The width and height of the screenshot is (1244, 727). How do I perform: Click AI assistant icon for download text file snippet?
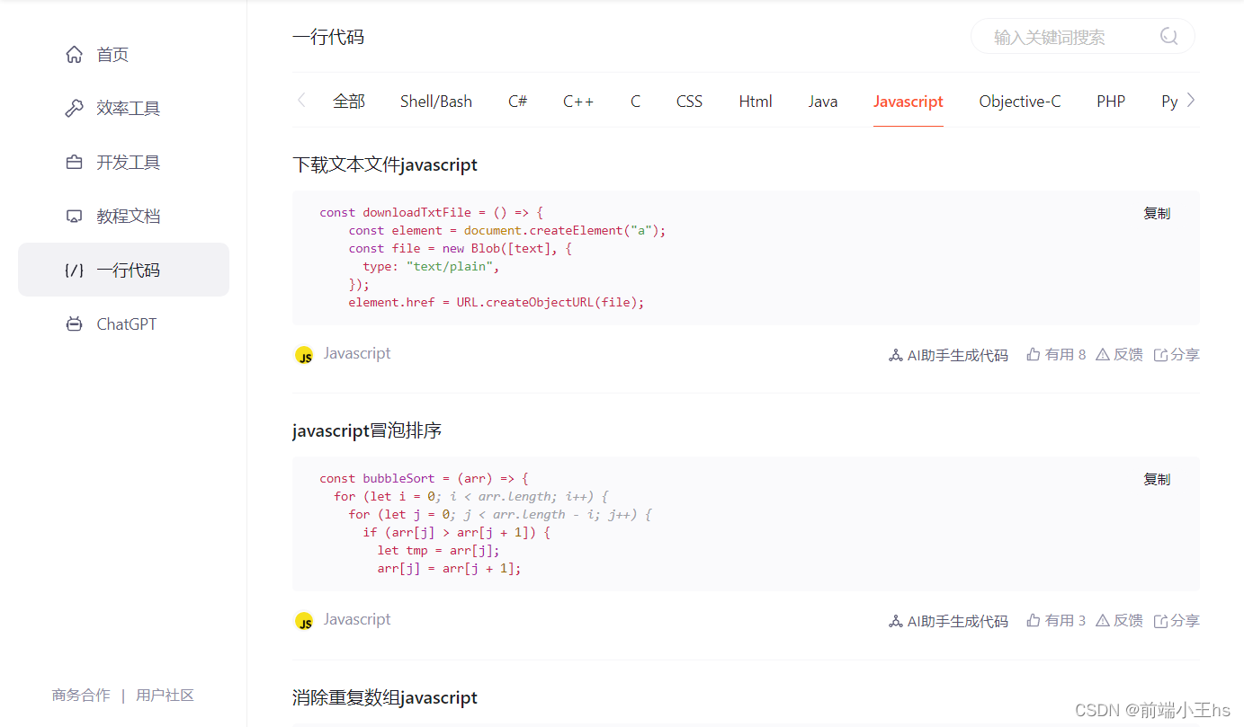(x=895, y=356)
